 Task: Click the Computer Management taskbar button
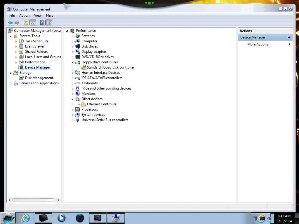click(116, 218)
